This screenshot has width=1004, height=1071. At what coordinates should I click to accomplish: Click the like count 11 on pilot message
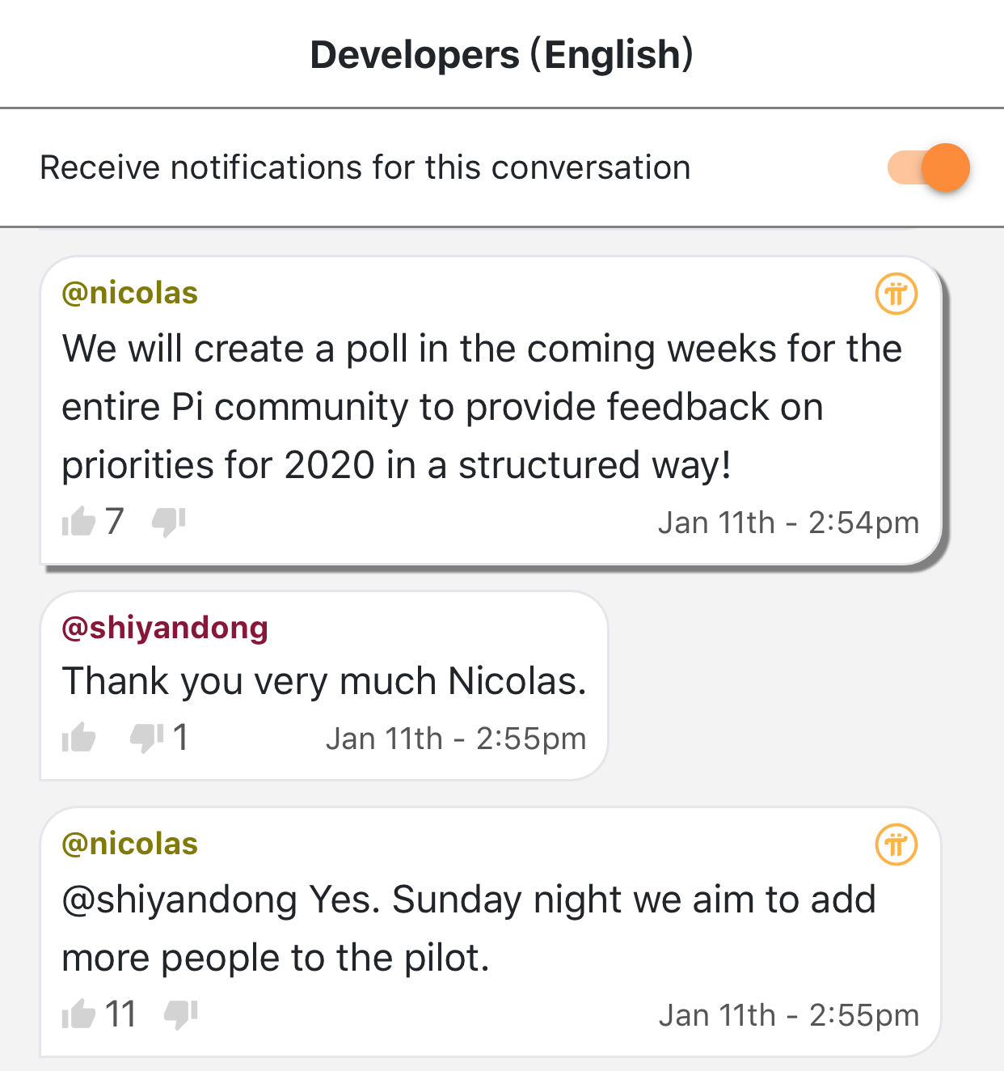[x=120, y=1014]
